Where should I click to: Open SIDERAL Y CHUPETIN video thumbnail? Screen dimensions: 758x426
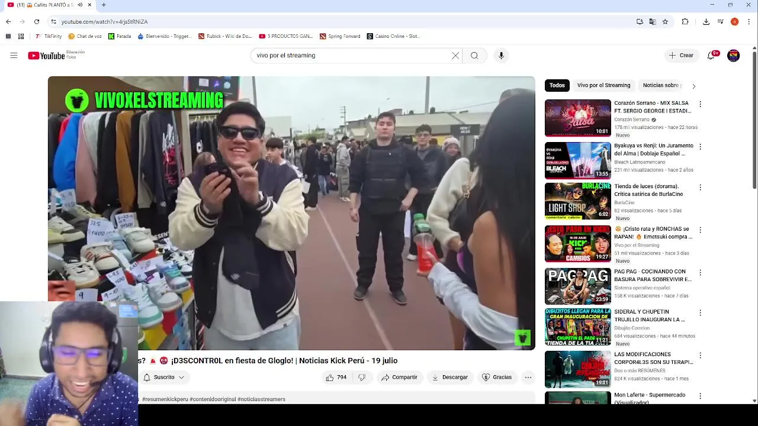577,327
